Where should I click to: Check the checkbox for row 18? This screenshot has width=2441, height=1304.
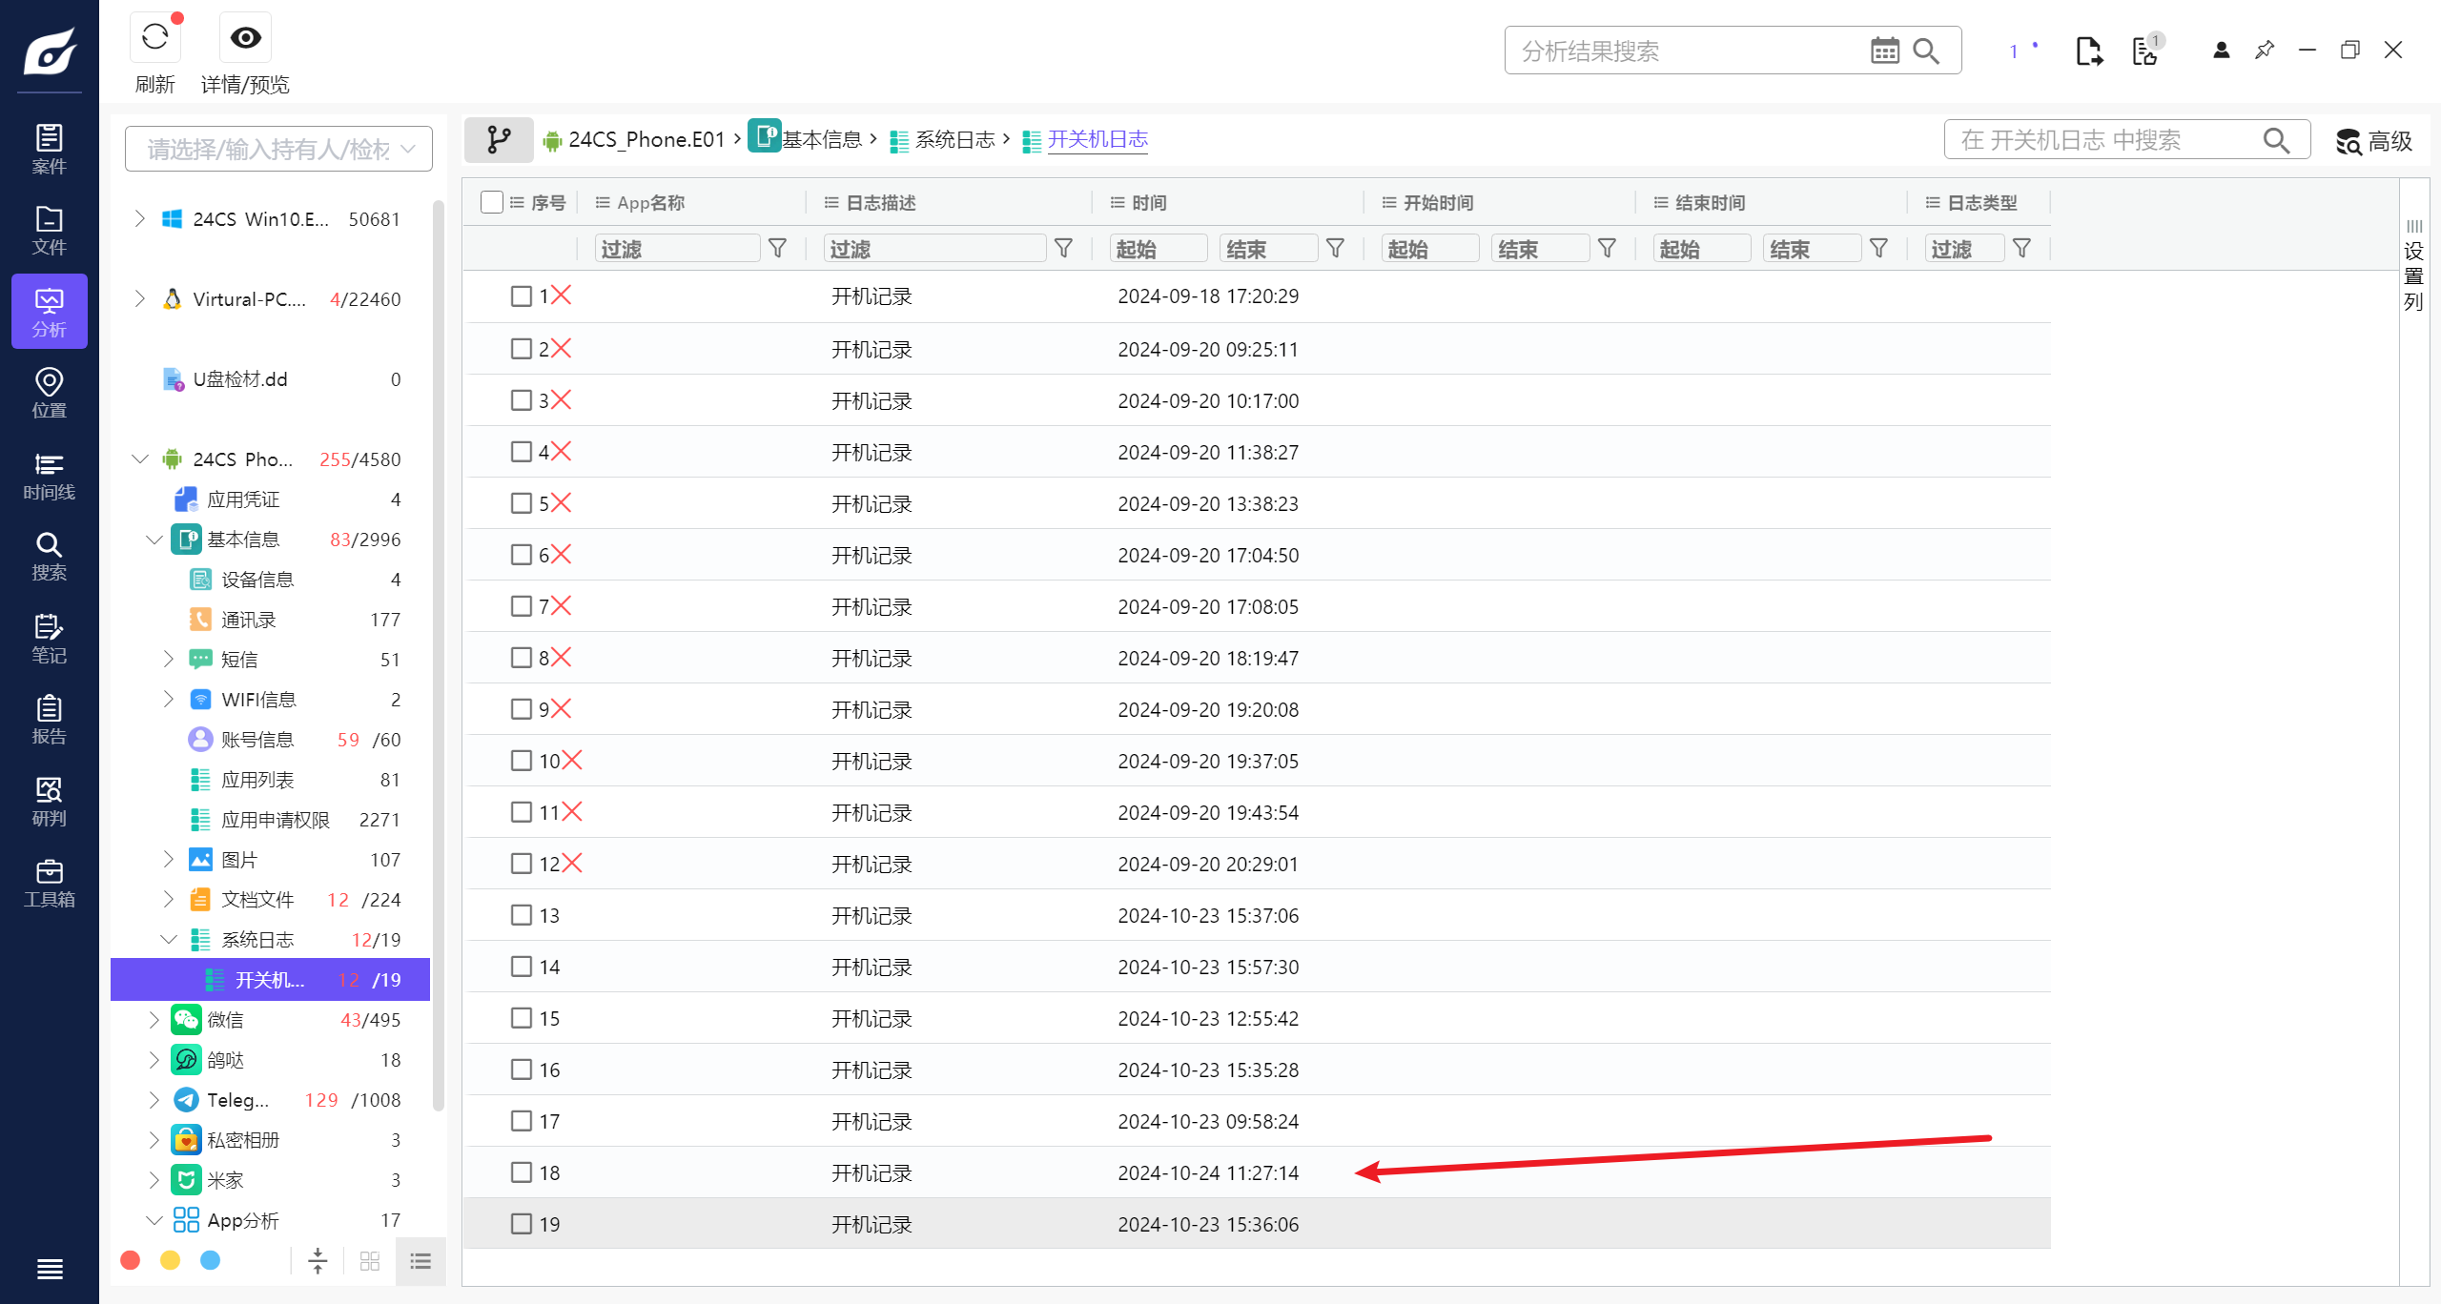[522, 1172]
